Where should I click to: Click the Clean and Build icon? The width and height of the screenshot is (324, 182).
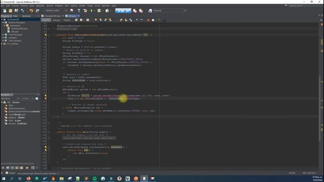(85, 11)
